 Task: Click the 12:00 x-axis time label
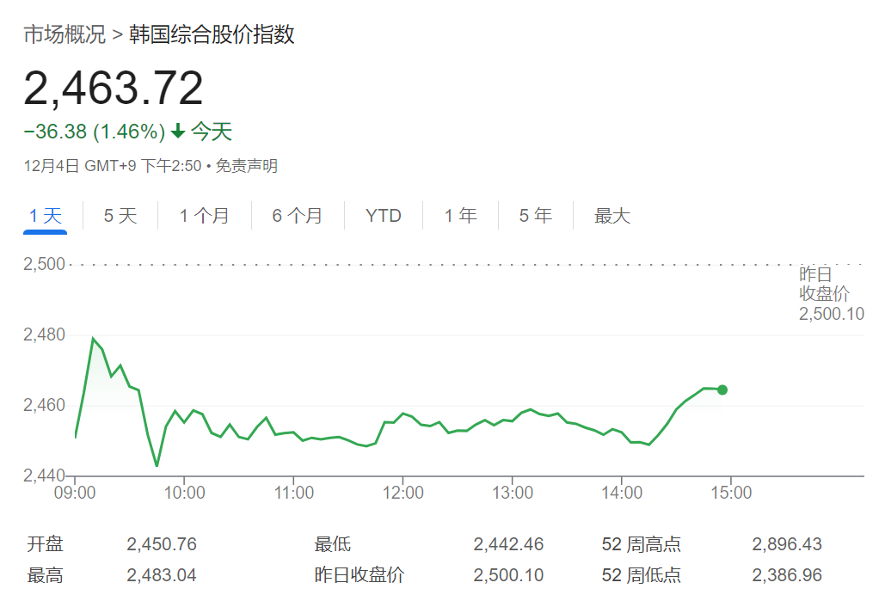click(403, 493)
